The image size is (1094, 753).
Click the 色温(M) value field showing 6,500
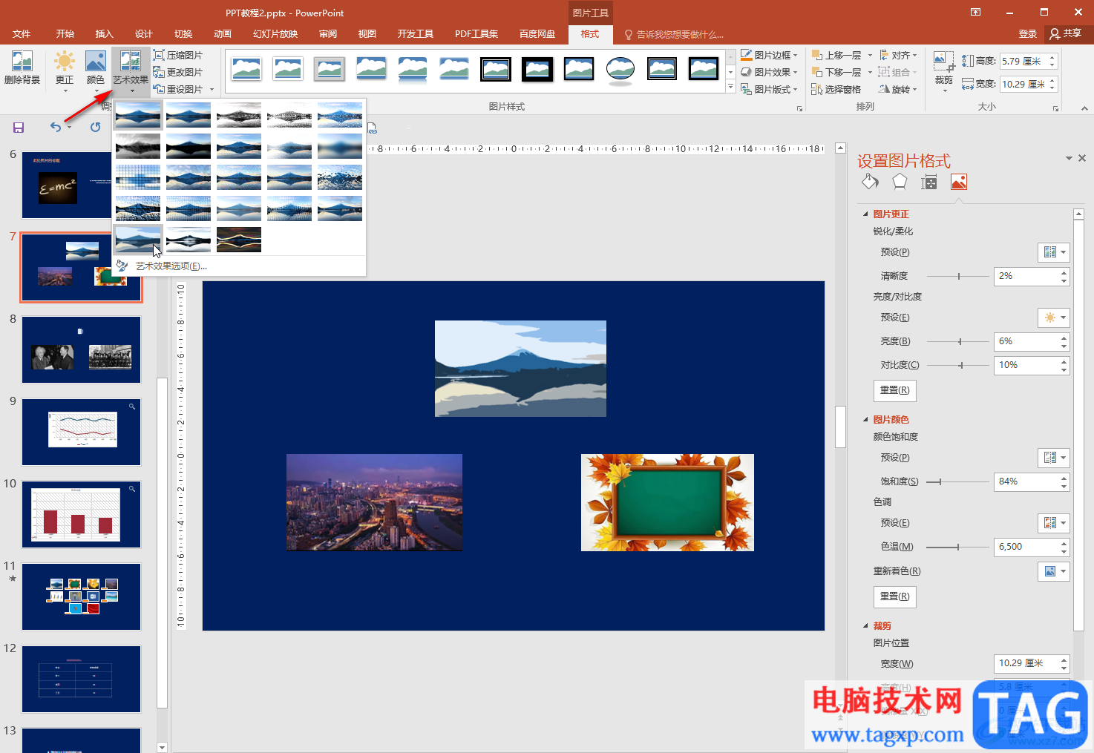pyautogui.click(x=1026, y=547)
